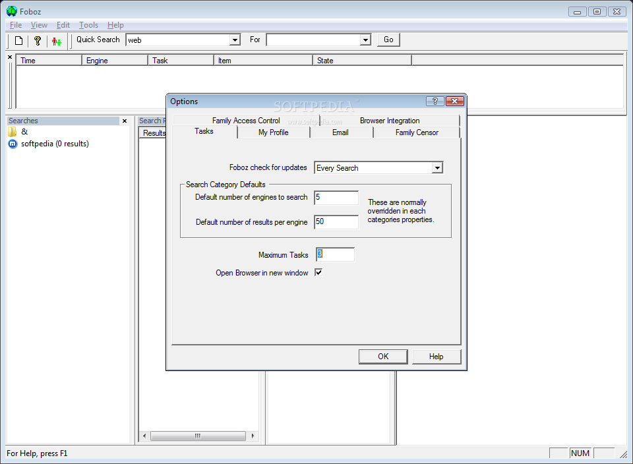The width and height of the screenshot is (633, 464).
Task: Open the Edit menu
Action: [x=63, y=25]
